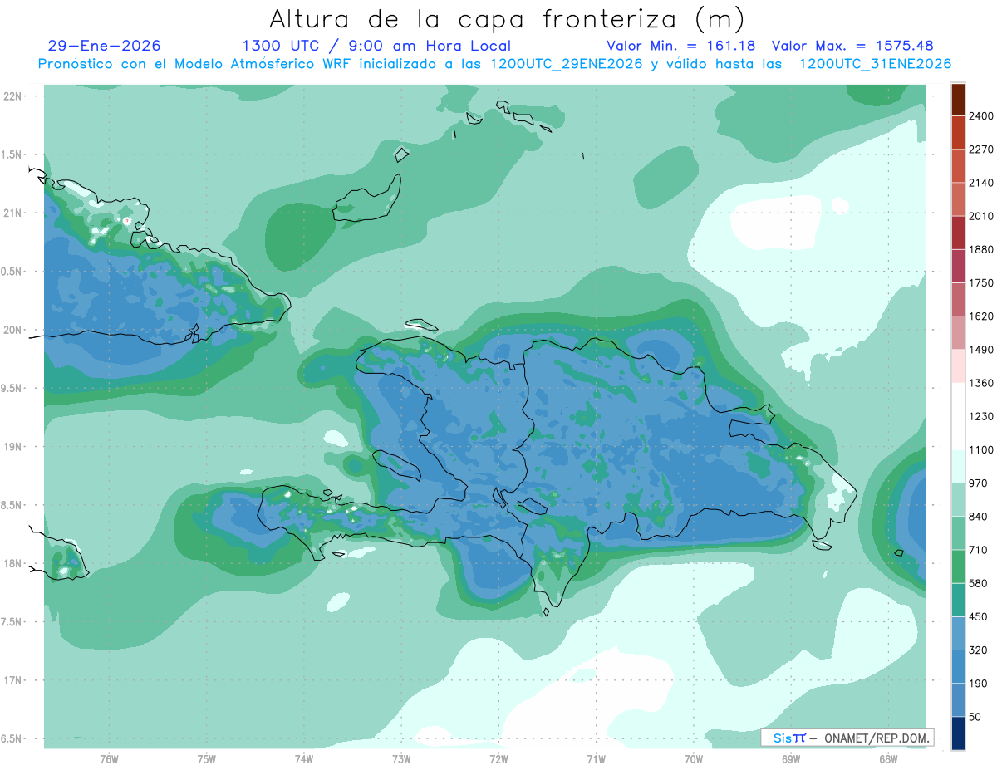Click the 'SisPI – ONAMET/REP.DOM.' credit box
The width and height of the screenshot is (997, 770).
(x=847, y=738)
